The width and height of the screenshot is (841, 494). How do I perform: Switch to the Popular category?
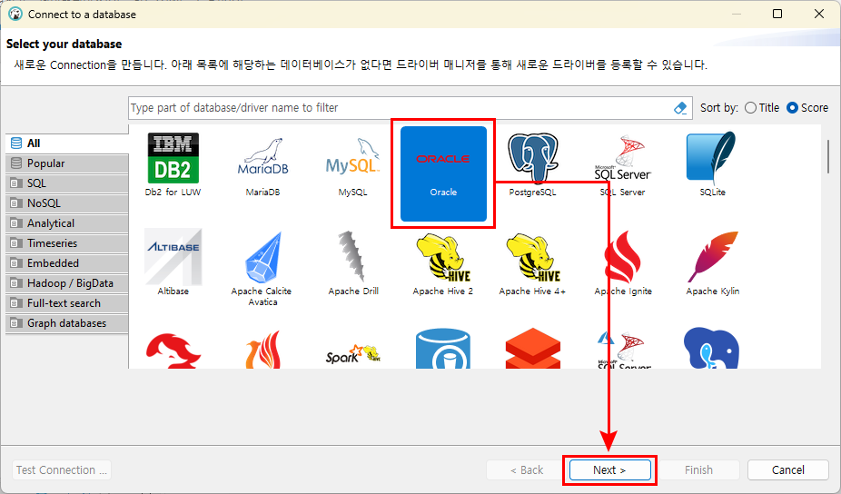pos(67,163)
